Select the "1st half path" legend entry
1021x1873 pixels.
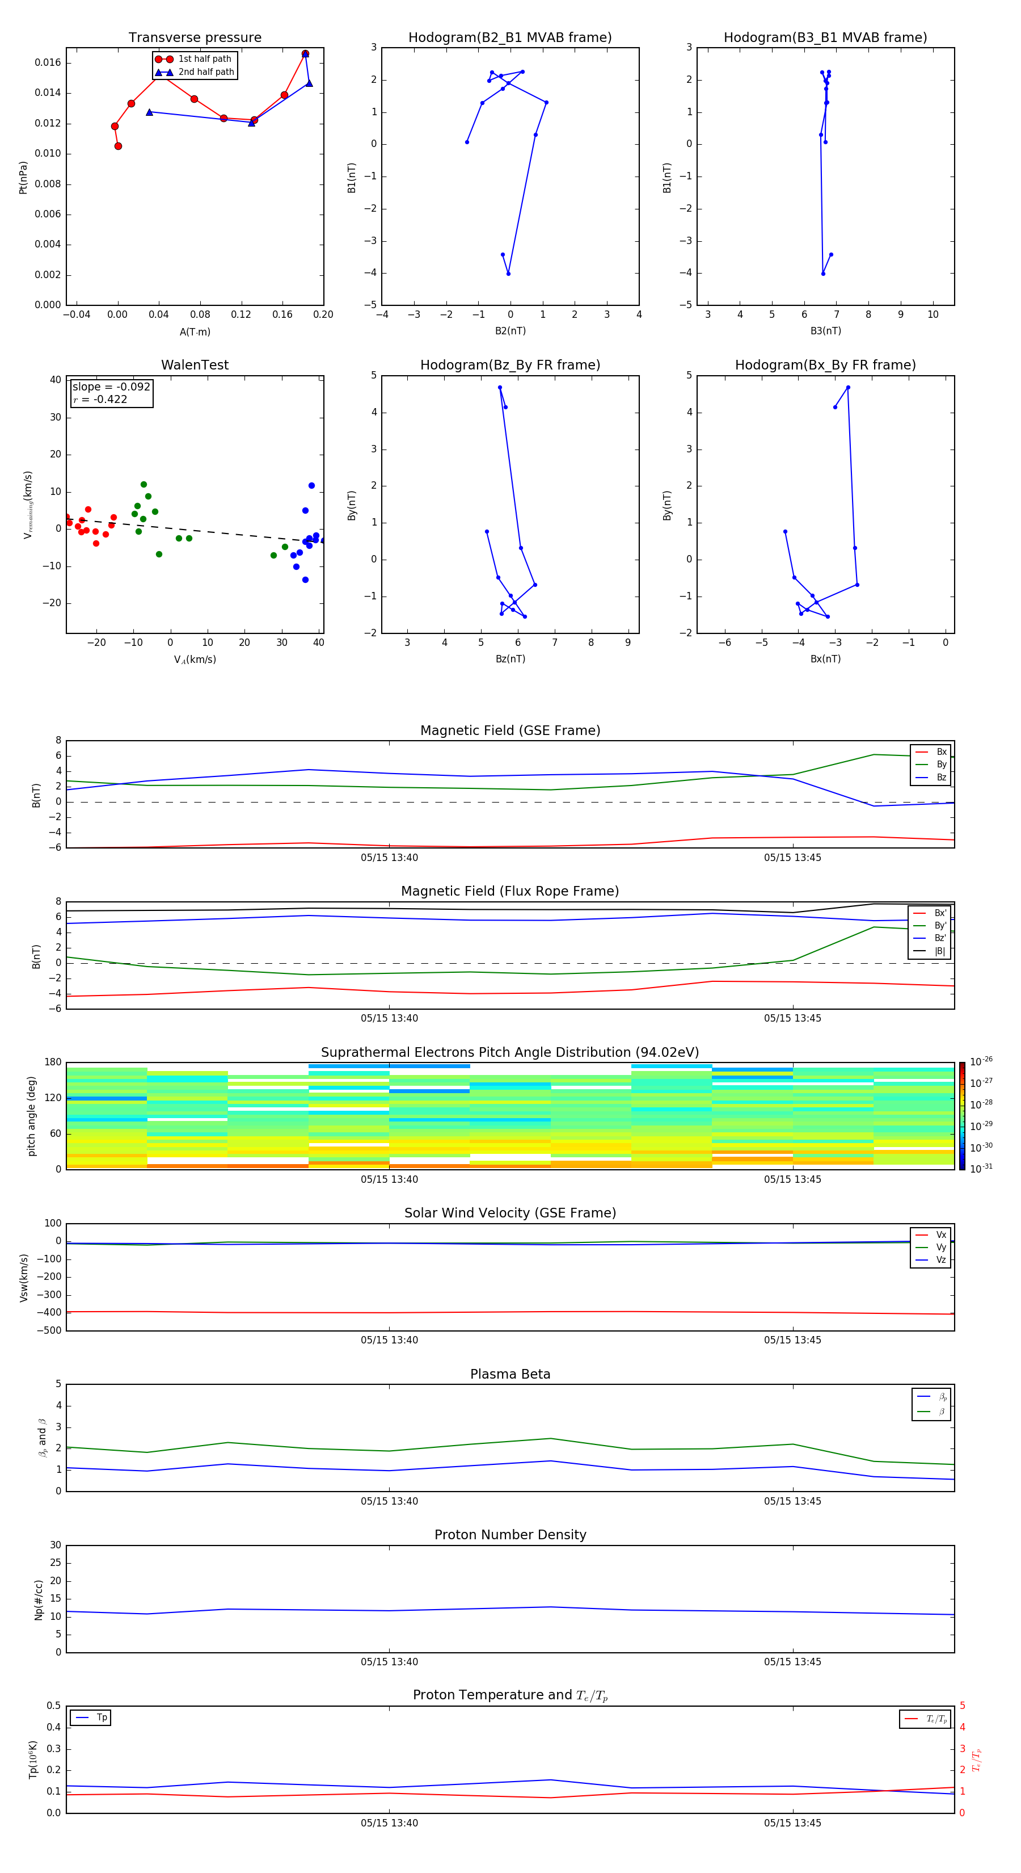point(194,59)
